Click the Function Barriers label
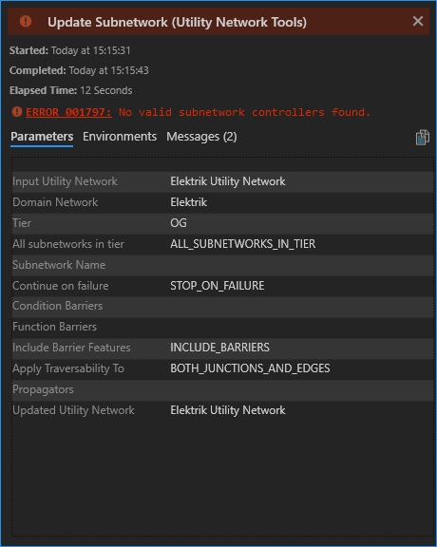Viewport: 437px width, 547px height. click(x=54, y=327)
